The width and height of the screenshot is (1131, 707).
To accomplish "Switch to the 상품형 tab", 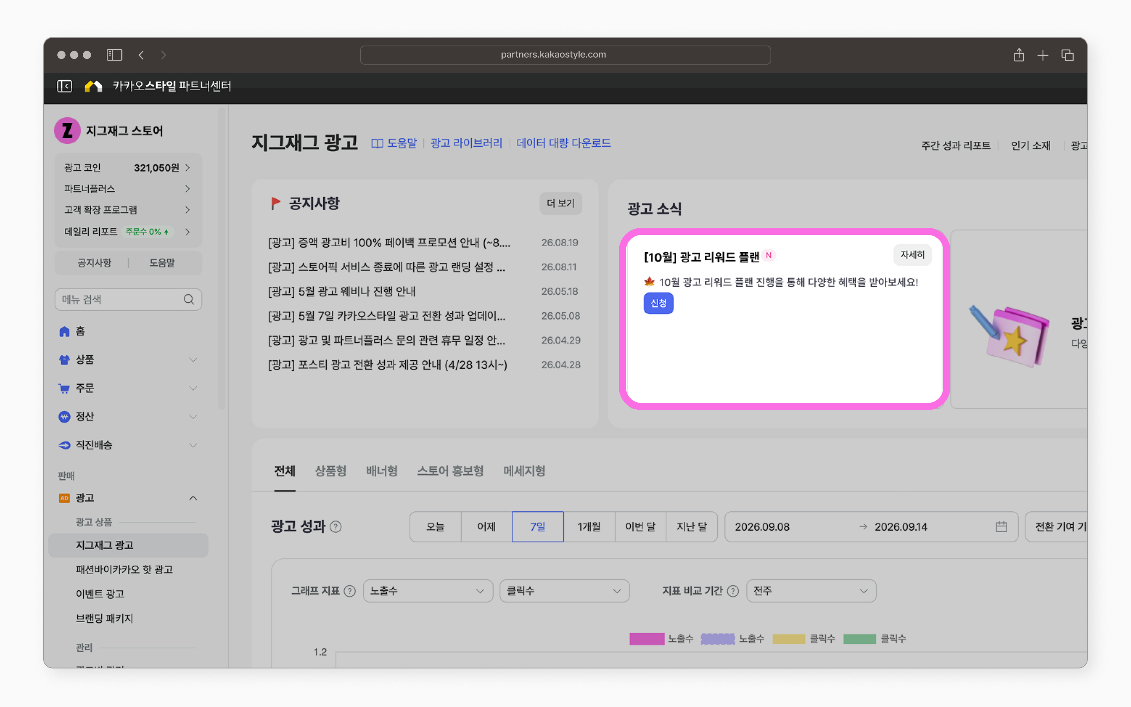I will [x=330, y=471].
